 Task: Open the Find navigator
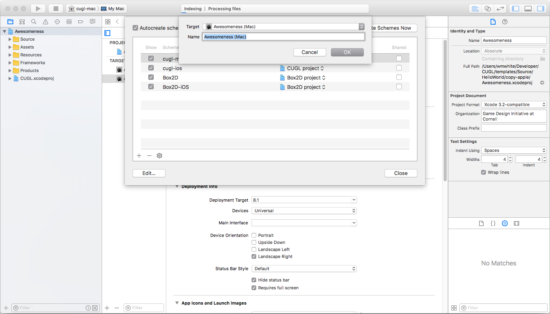tap(34, 22)
